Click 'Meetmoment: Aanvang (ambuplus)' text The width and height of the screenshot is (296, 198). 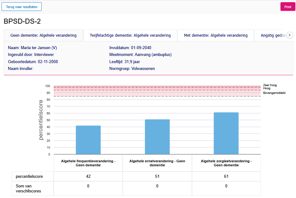point(140,55)
